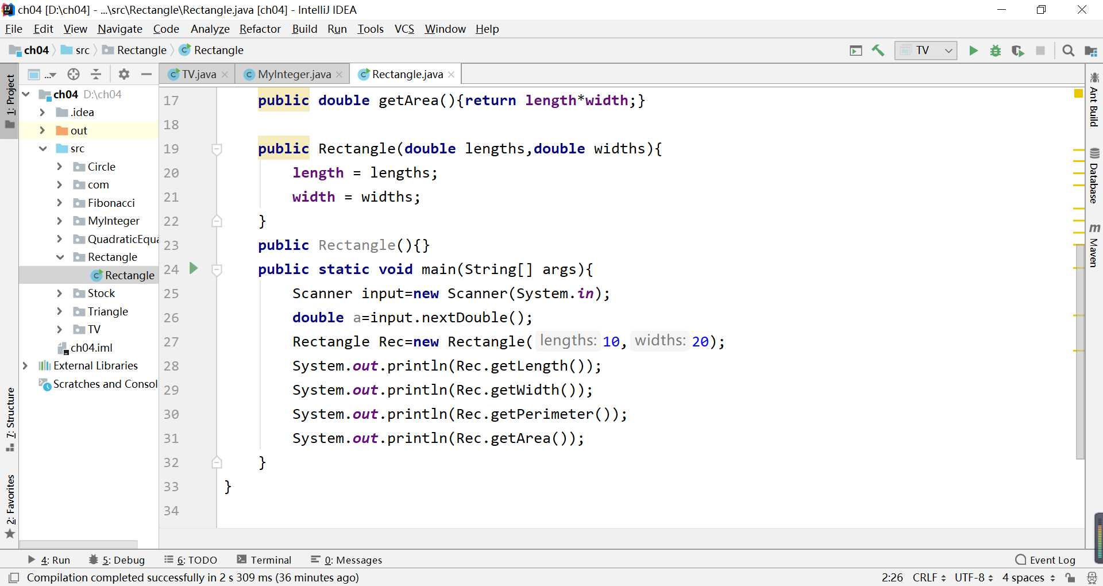1103x586 pixels.
Task: Click yellow inspection indicator at top of editor
Action: coord(1078,93)
